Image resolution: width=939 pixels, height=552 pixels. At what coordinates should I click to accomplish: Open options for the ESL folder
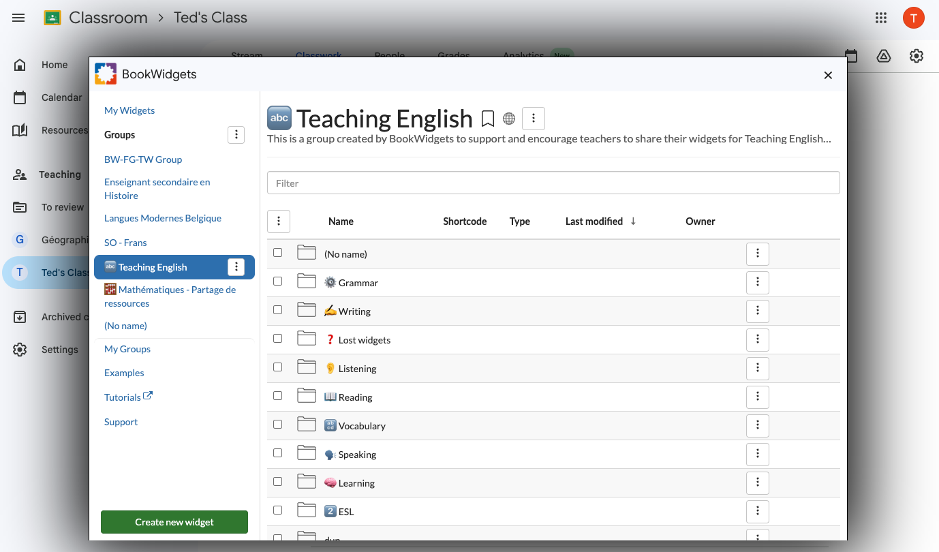pyautogui.click(x=758, y=511)
